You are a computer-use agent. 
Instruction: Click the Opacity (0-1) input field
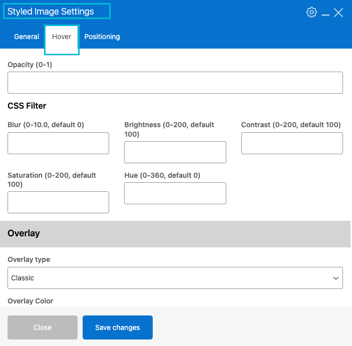175,83
